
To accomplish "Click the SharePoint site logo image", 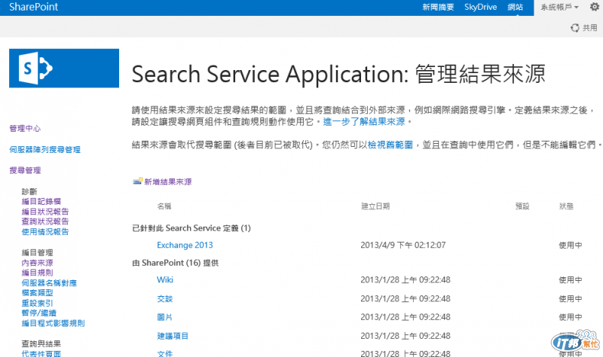I will point(64,68).
